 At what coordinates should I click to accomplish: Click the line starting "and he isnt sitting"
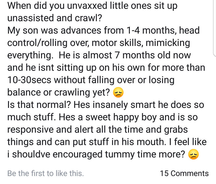click(105, 68)
